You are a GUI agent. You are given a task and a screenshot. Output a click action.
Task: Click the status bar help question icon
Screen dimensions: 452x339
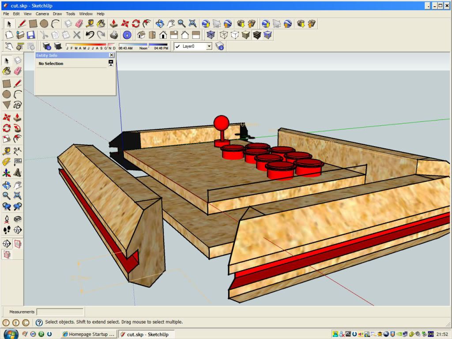coord(39,322)
